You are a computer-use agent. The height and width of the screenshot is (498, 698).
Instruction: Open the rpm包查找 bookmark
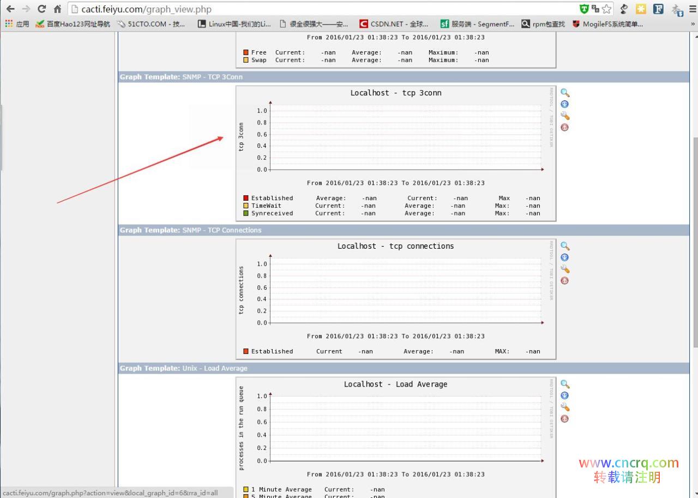pyautogui.click(x=543, y=24)
